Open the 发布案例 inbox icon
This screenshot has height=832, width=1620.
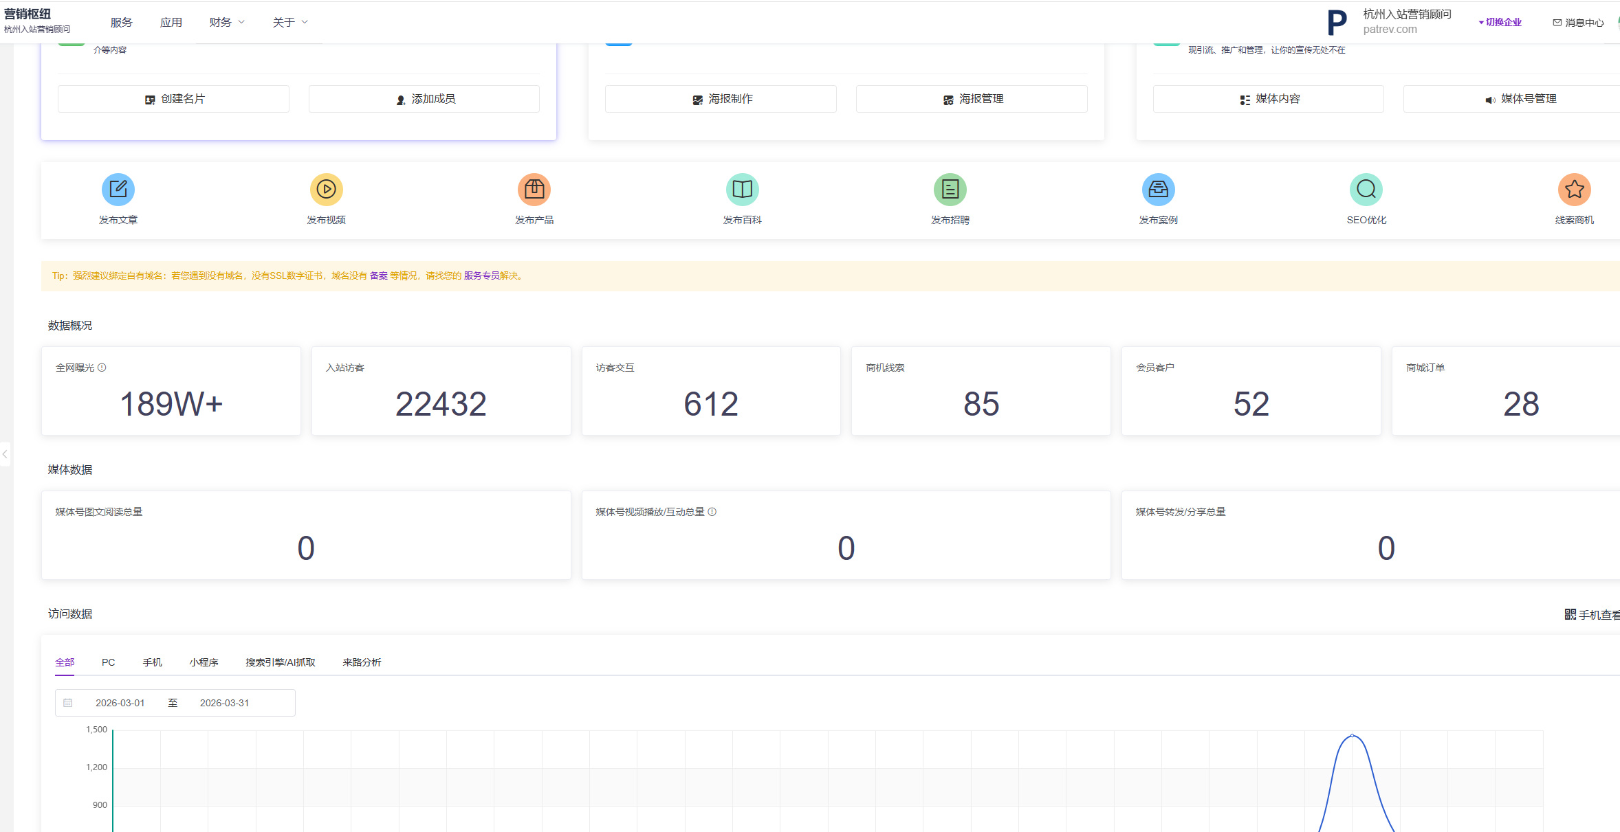click(x=1159, y=189)
